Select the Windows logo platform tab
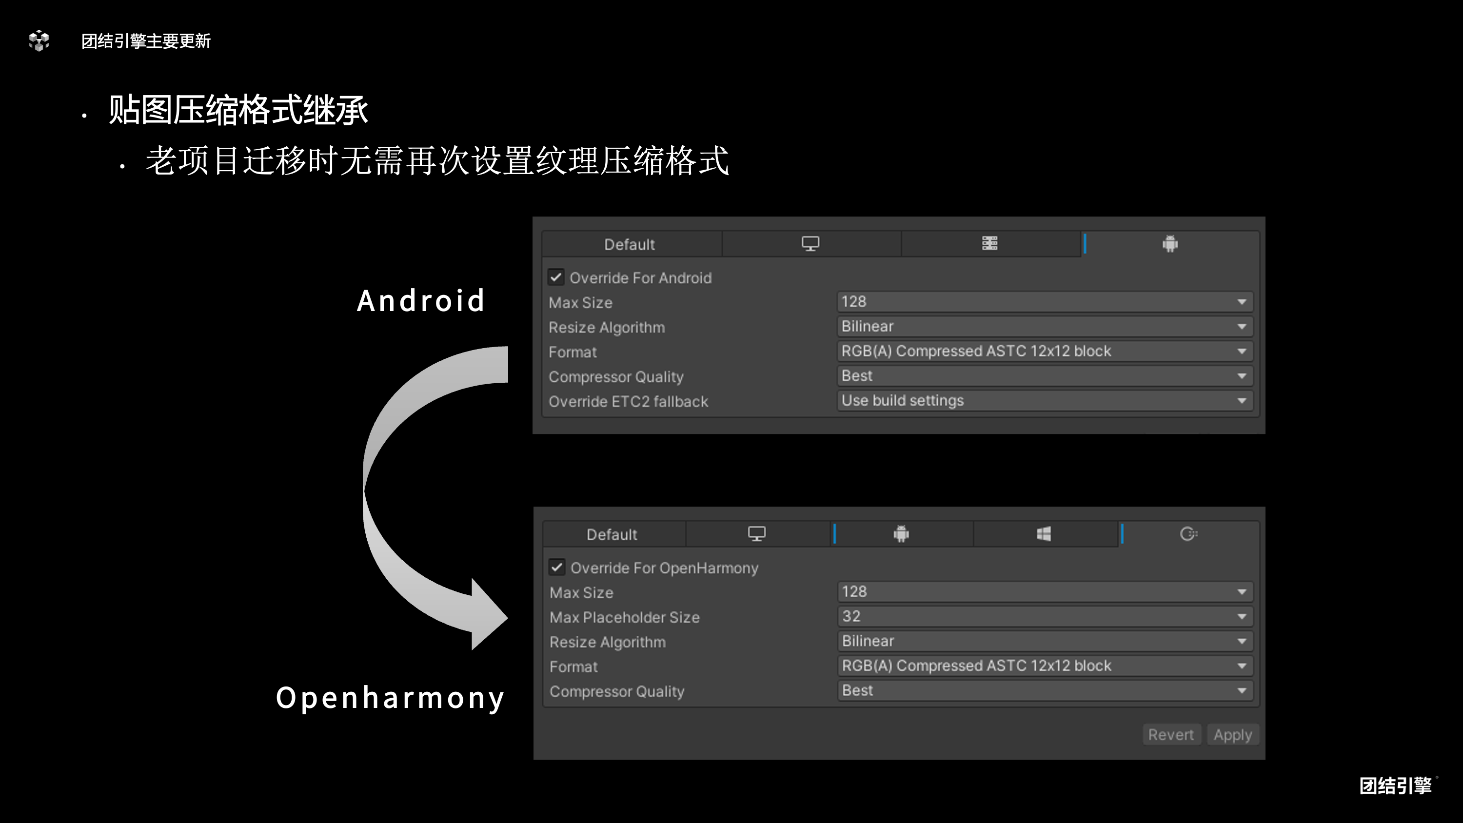1463x823 pixels. pyautogui.click(x=1044, y=534)
